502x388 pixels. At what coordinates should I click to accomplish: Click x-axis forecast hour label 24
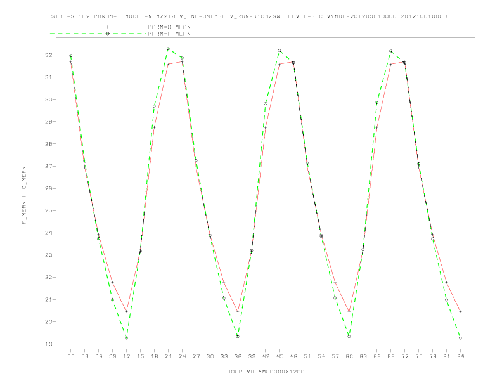182,356
